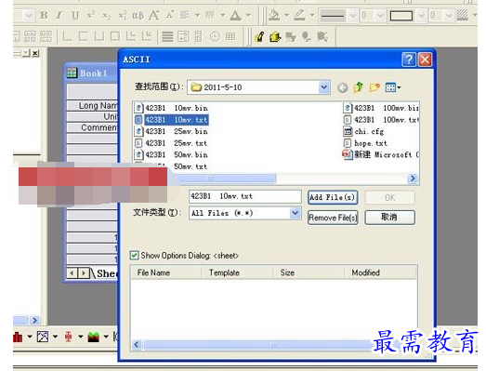Screen dimensions: 486x371
Task: Click the Remove File(s) button
Action: pos(333,218)
